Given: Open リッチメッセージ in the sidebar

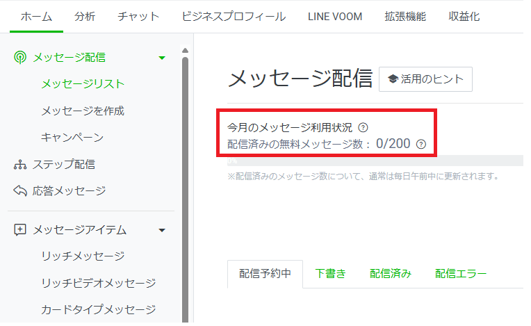Looking at the screenshot, I should (83, 256).
